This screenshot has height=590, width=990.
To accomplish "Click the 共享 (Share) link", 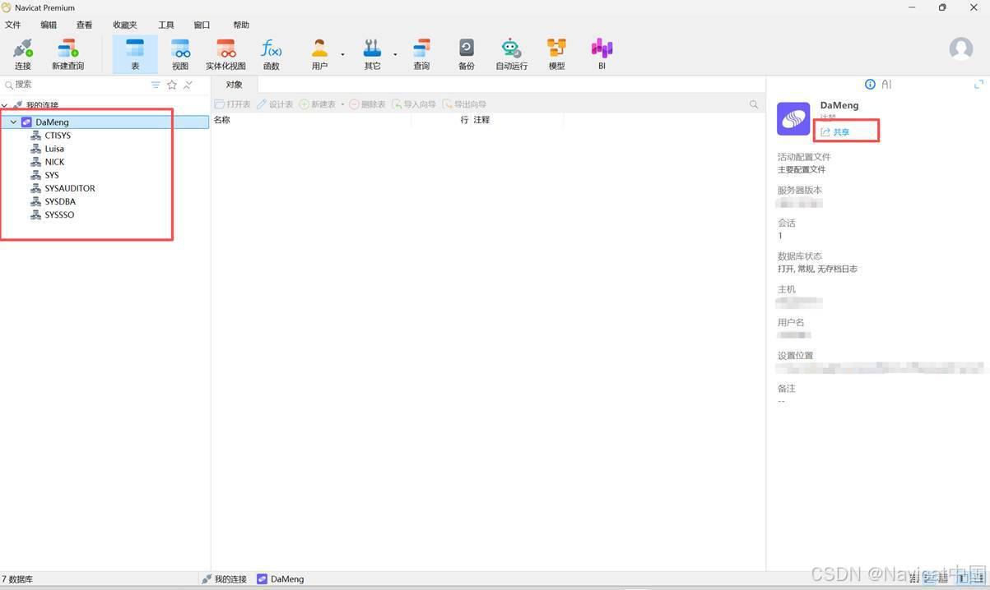I will (835, 132).
